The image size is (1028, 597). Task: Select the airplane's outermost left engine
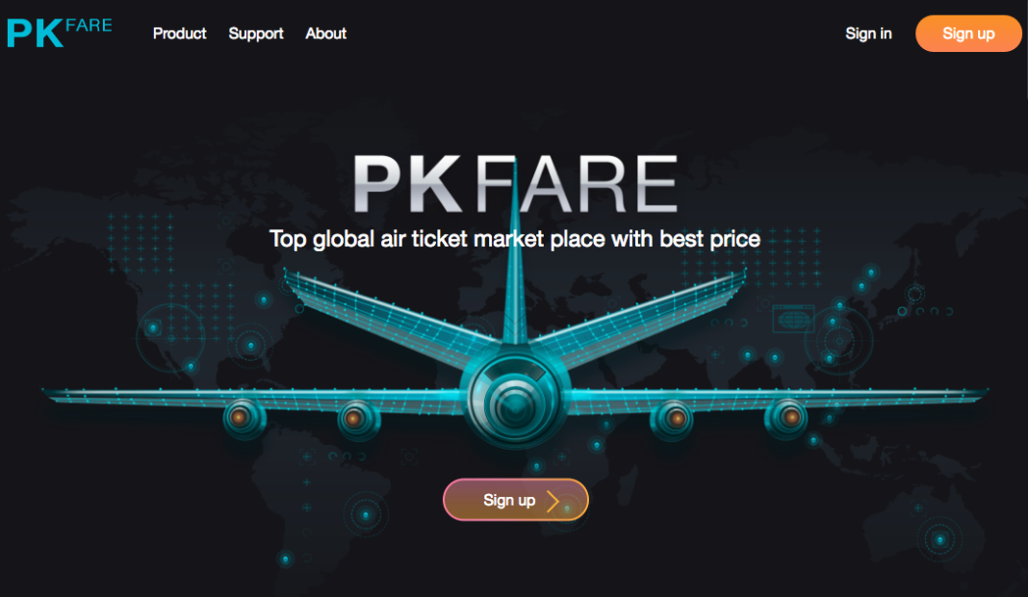tap(242, 418)
